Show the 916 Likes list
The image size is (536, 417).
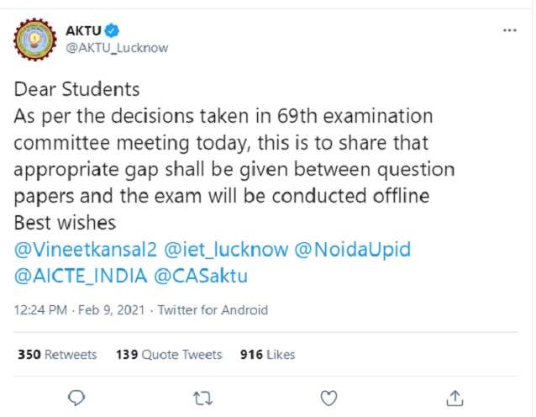click(267, 355)
